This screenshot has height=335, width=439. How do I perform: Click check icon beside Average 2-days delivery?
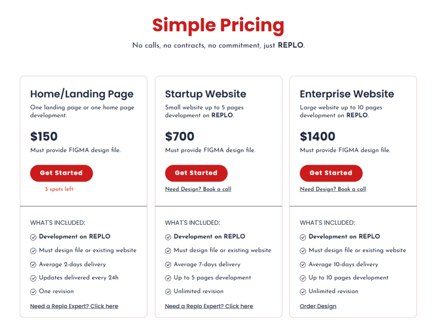[x=33, y=265]
